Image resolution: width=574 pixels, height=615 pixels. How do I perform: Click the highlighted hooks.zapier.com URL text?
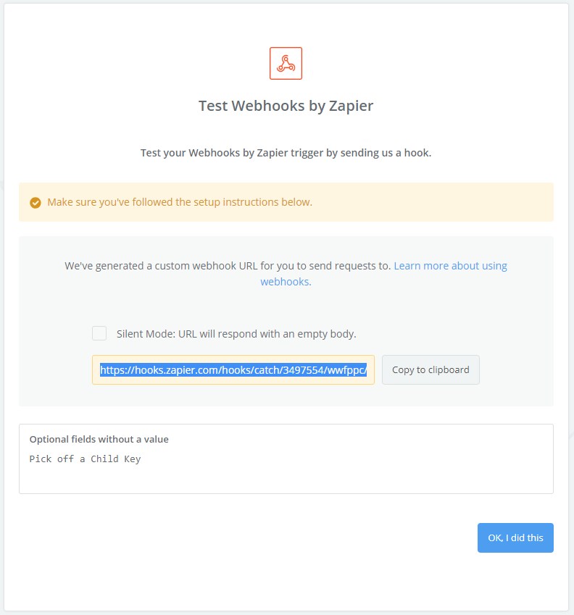[x=233, y=369]
